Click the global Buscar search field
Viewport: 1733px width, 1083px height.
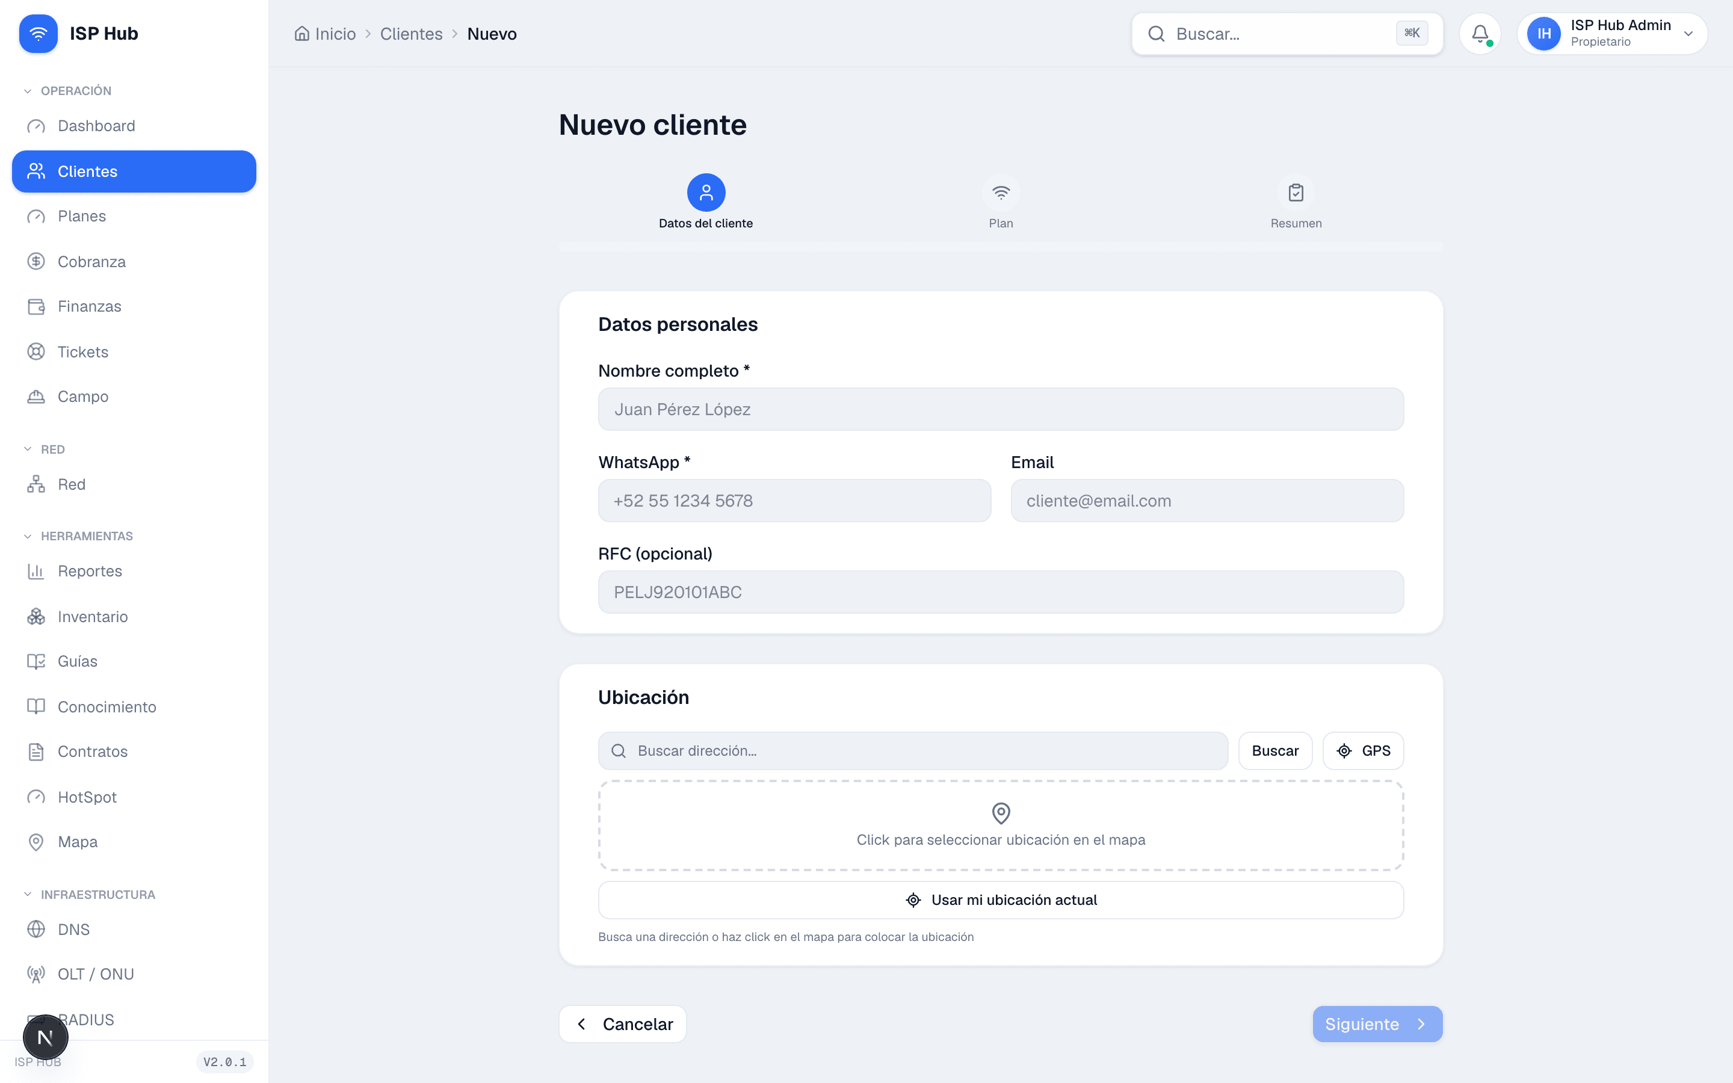click(x=1287, y=34)
